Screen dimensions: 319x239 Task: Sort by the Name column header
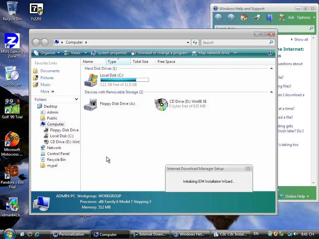click(93, 62)
